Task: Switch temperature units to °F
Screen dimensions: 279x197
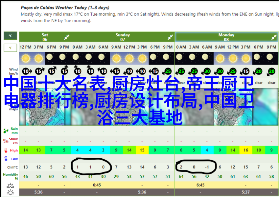Action: pyautogui.click(x=10, y=48)
